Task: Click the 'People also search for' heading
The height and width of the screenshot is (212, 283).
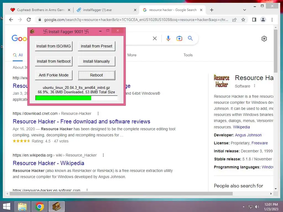Action: (238, 186)
